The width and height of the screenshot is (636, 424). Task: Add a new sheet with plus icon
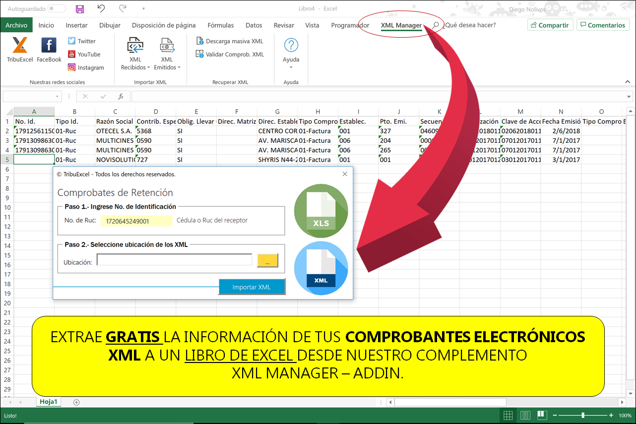pos(76,402)
